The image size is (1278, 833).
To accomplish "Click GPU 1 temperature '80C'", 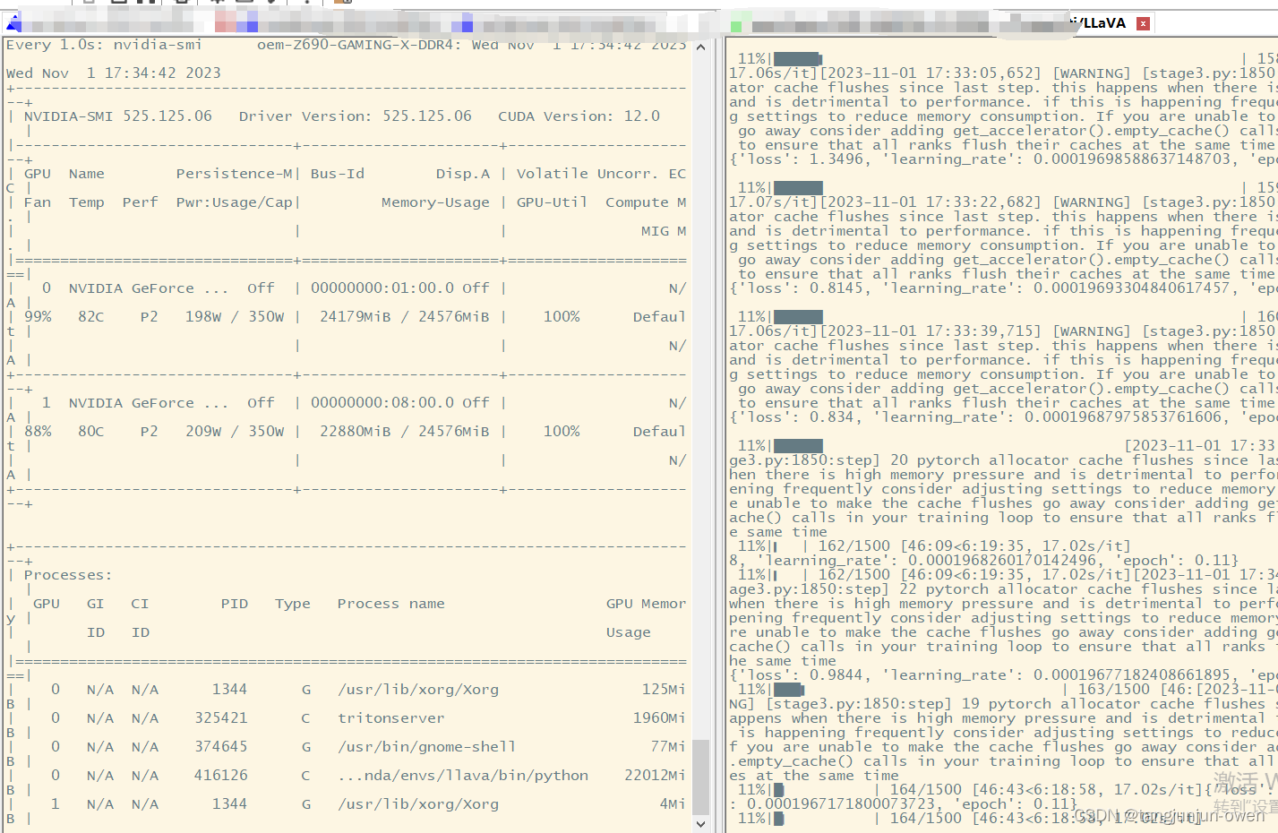I will coord(91,432).
